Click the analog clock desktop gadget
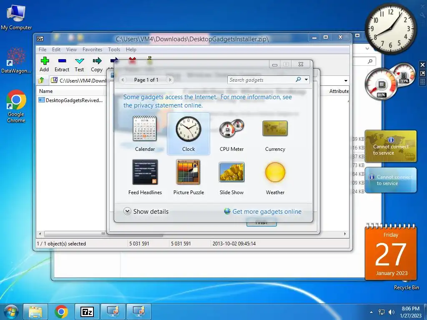The image size is (427, 320). click(x=390, y=28)
